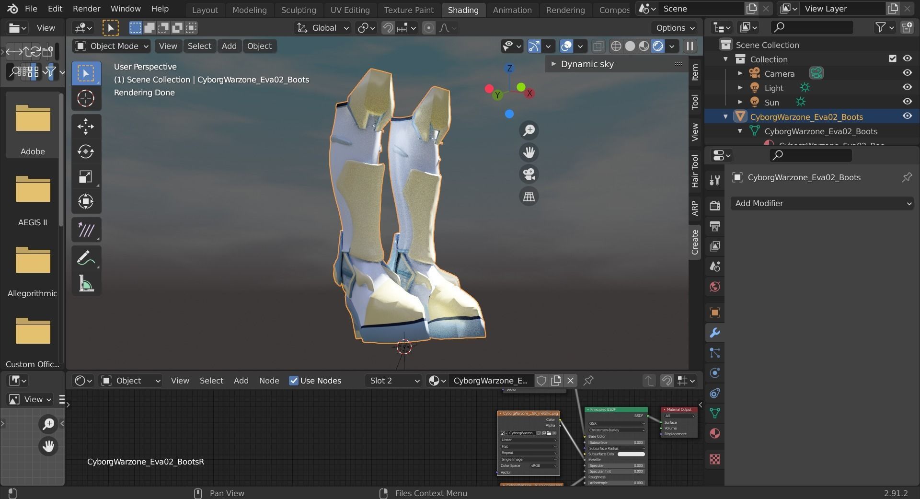920x499 pixels.
Task: Open Texture properties tab
Action: pos(715,459)
